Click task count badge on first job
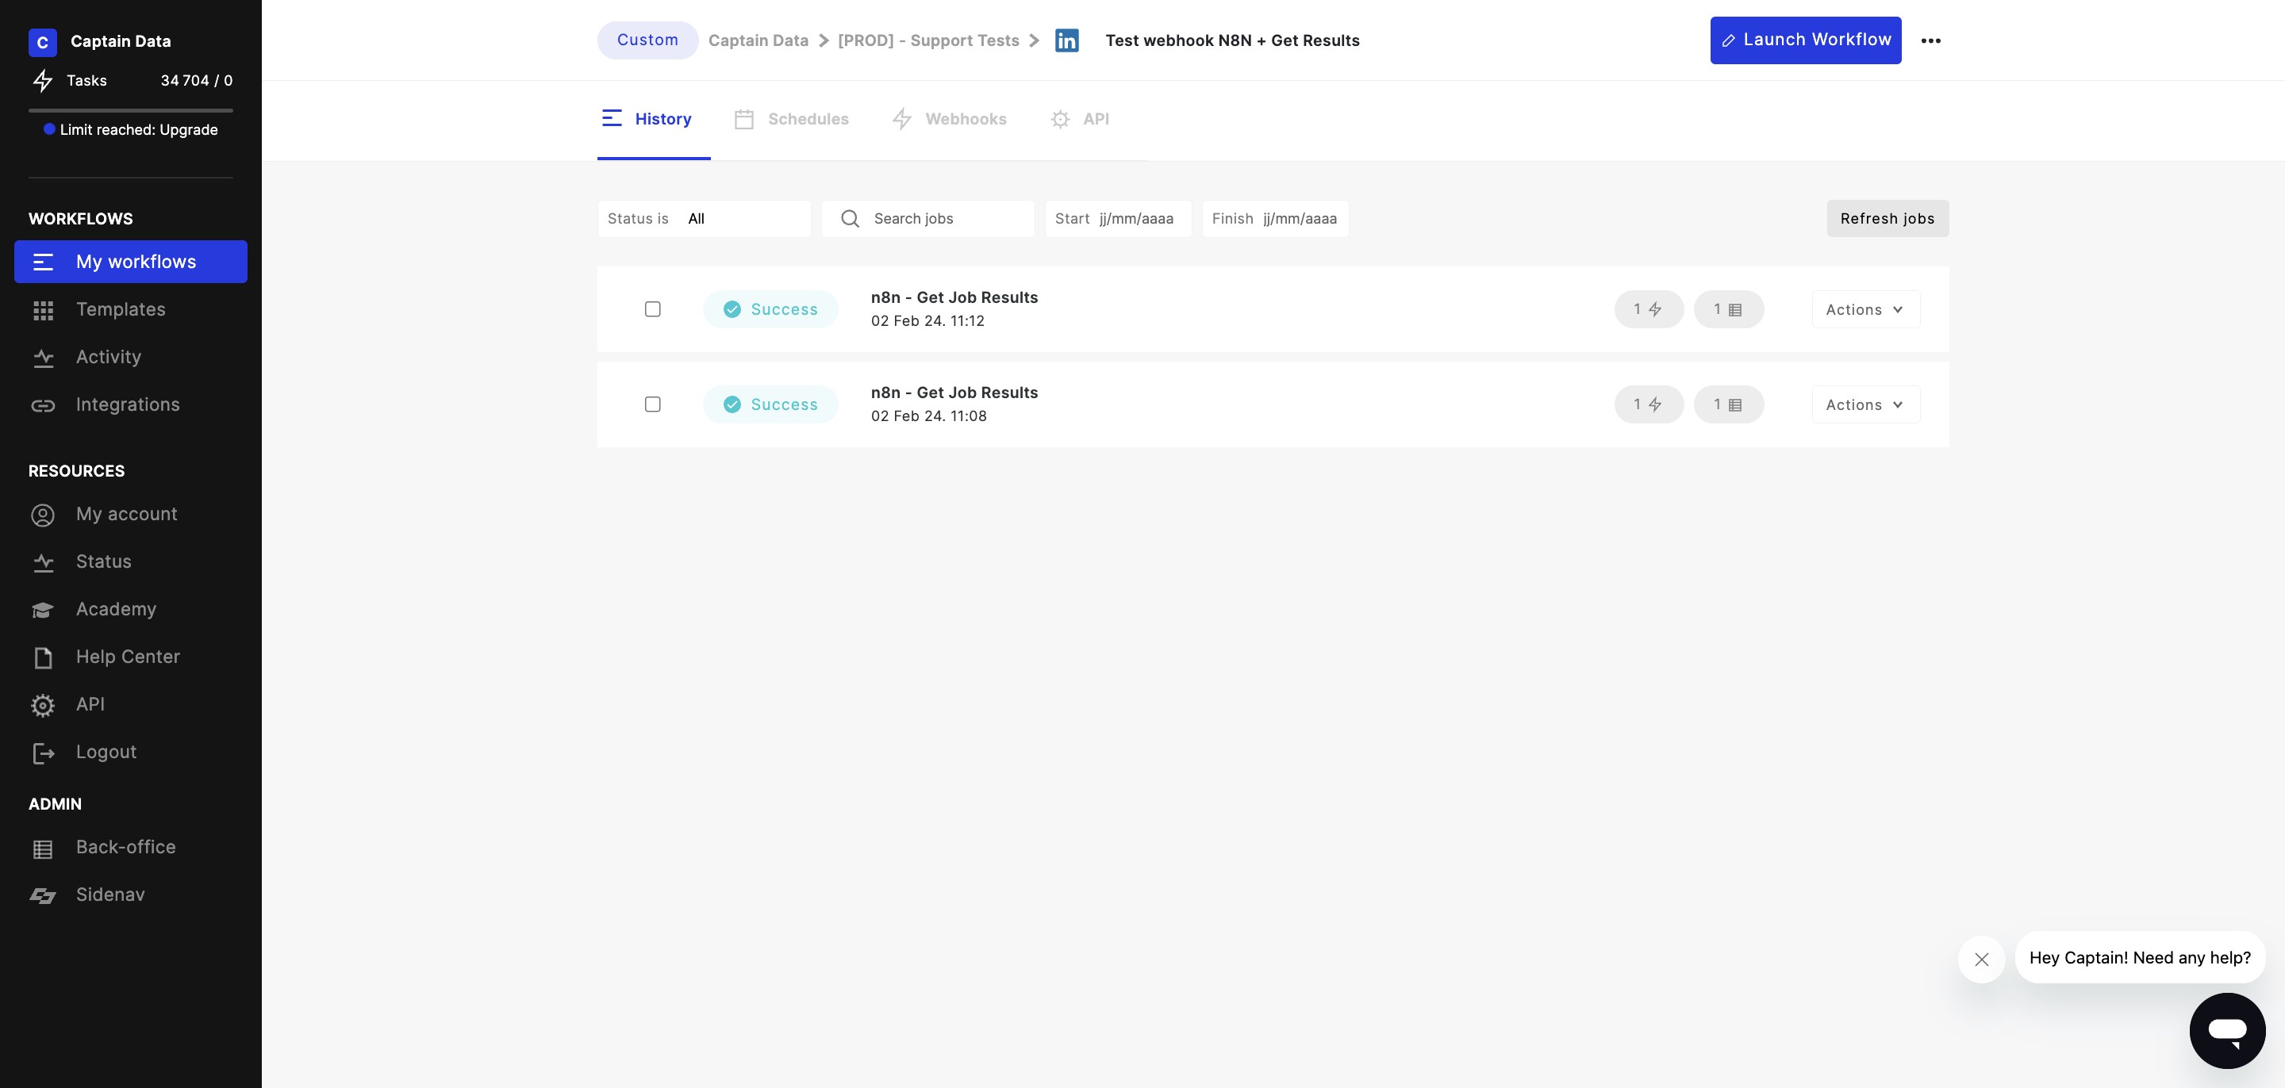 click(x=1648, y=309)
